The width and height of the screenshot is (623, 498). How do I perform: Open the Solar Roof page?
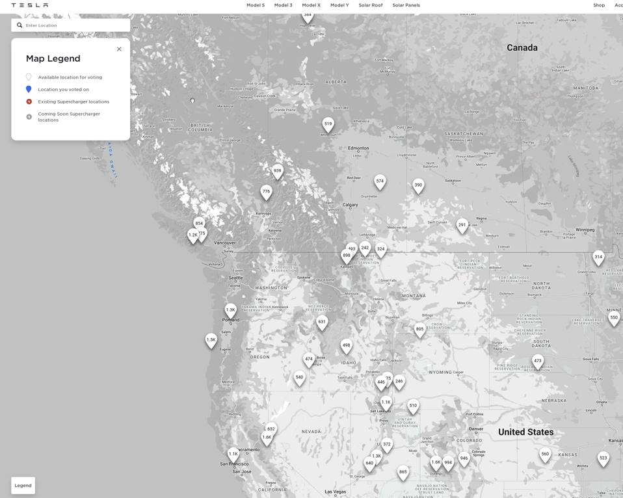click(x=370, y=5)
